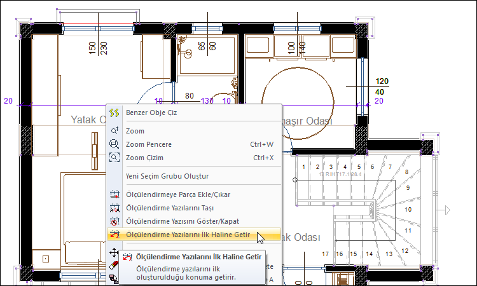Click the Çamaşır Odası room label
This screenshot has height=286, width=477.
[308, 121]
